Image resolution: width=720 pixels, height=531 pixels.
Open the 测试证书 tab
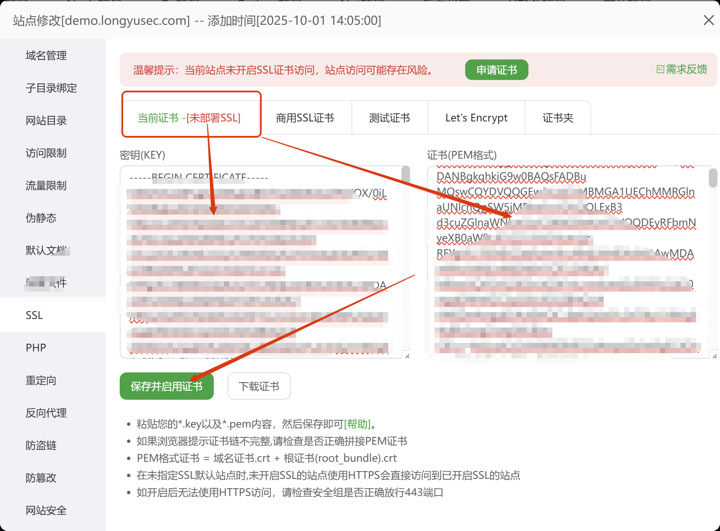[390, 118]
